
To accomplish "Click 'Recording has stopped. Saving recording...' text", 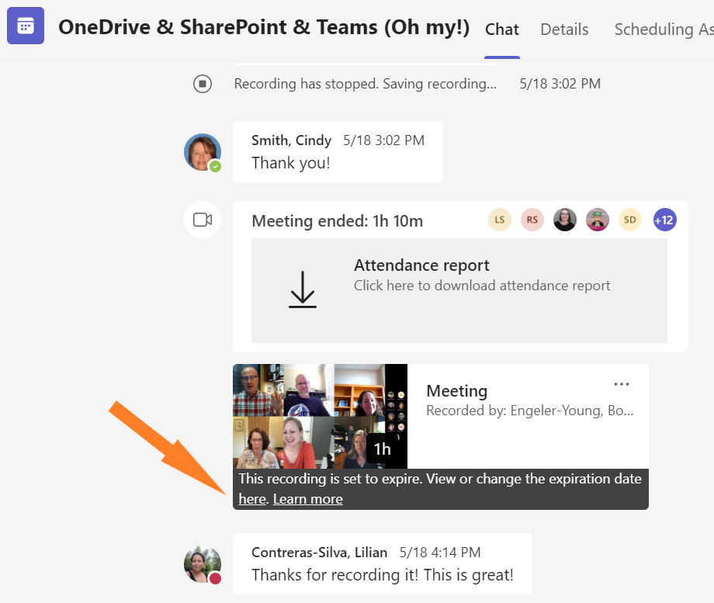I will click(366, 84).
